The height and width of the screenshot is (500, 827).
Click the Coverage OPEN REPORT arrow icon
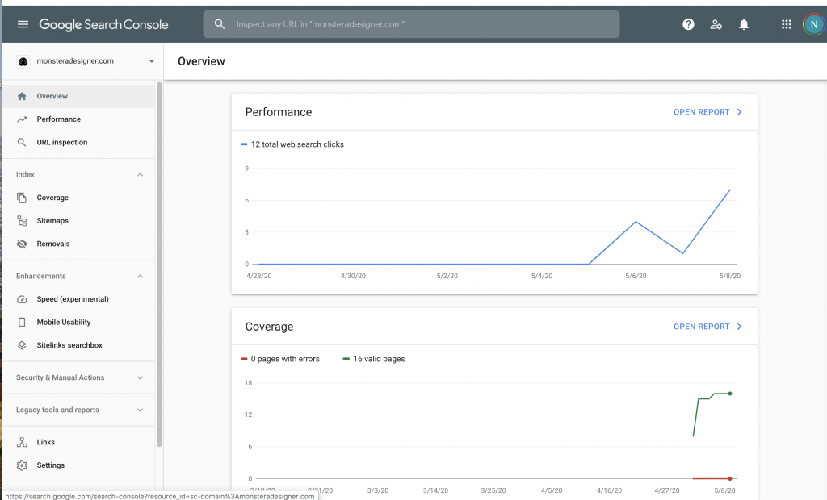739,327
